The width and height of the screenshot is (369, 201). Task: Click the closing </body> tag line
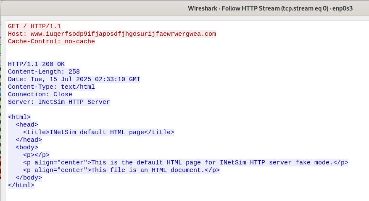(29, 177)
